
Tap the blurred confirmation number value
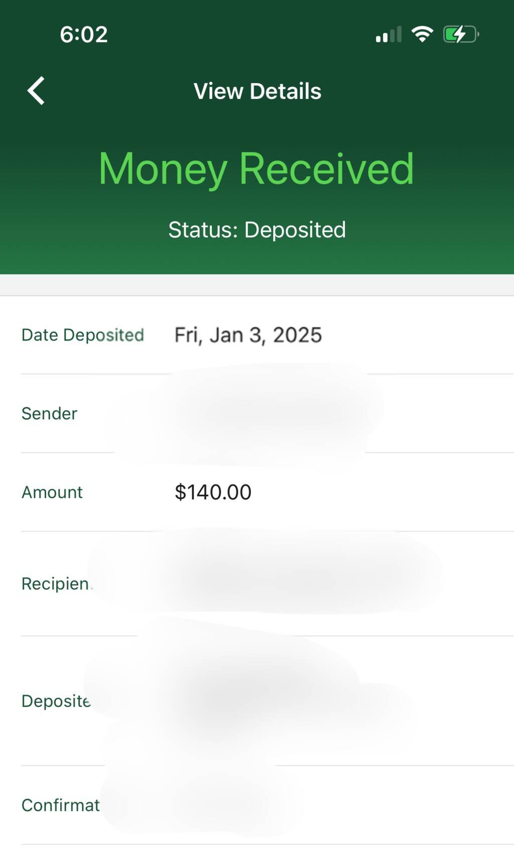point(201,804)
